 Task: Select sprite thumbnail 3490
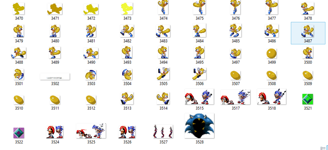pyautogui.click(x=91, y=53)
